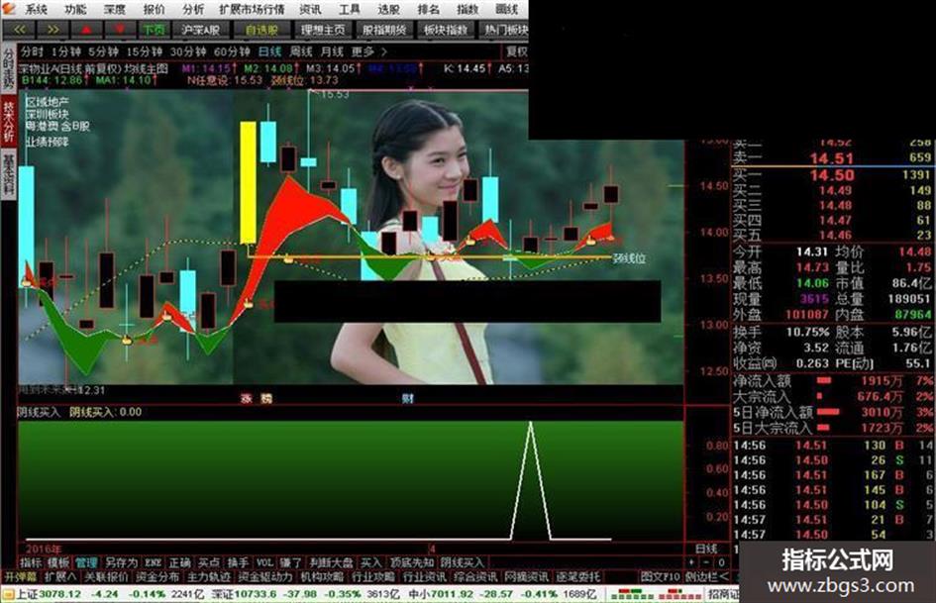Screen dimensions: 936x603
Task: Open the 排名 menu
Action: 428,10
